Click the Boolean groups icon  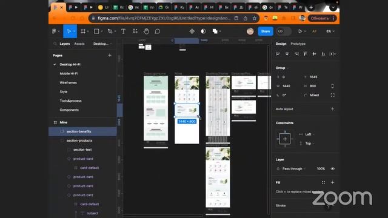pos(215,31)
